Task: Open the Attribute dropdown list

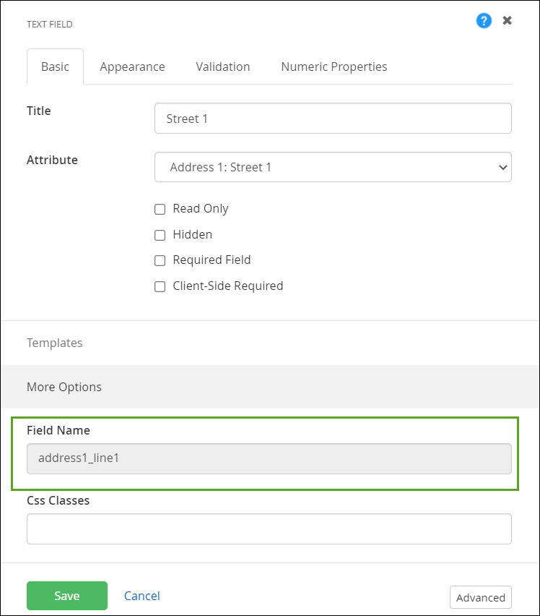Action: click(333, 167)
